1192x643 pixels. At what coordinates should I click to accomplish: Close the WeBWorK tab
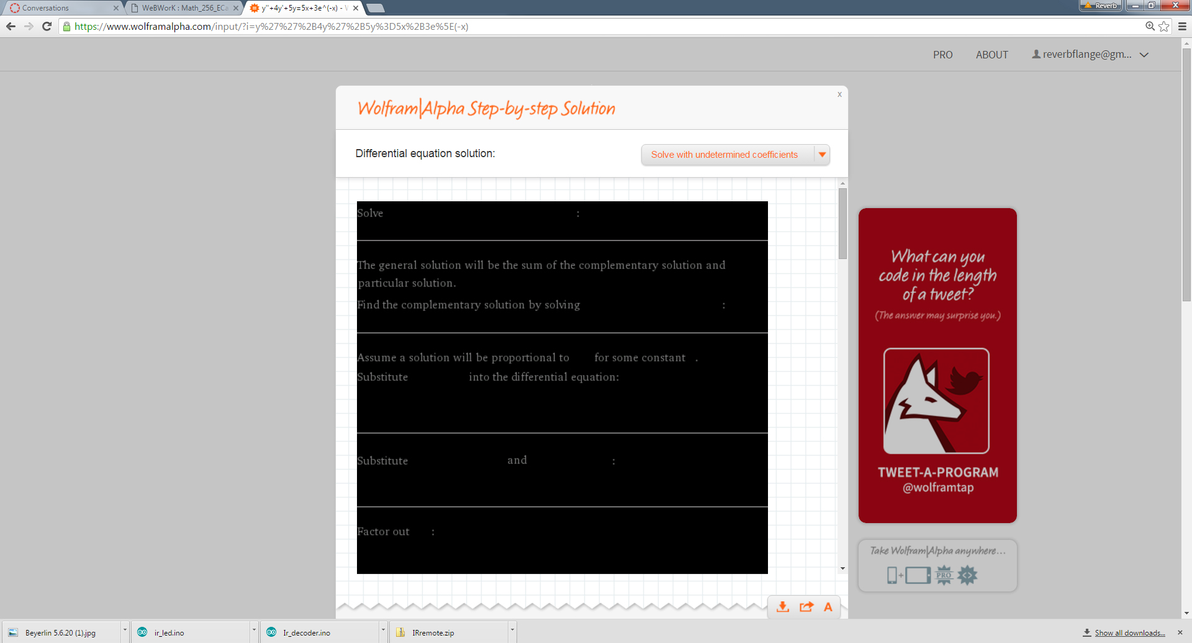pyautogui.click(x=235, y=8)
